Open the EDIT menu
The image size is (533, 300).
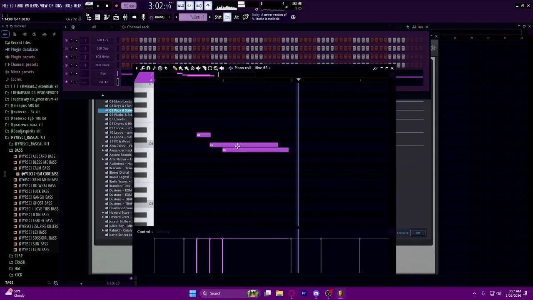pyautogui.click(x=13, y=6)
